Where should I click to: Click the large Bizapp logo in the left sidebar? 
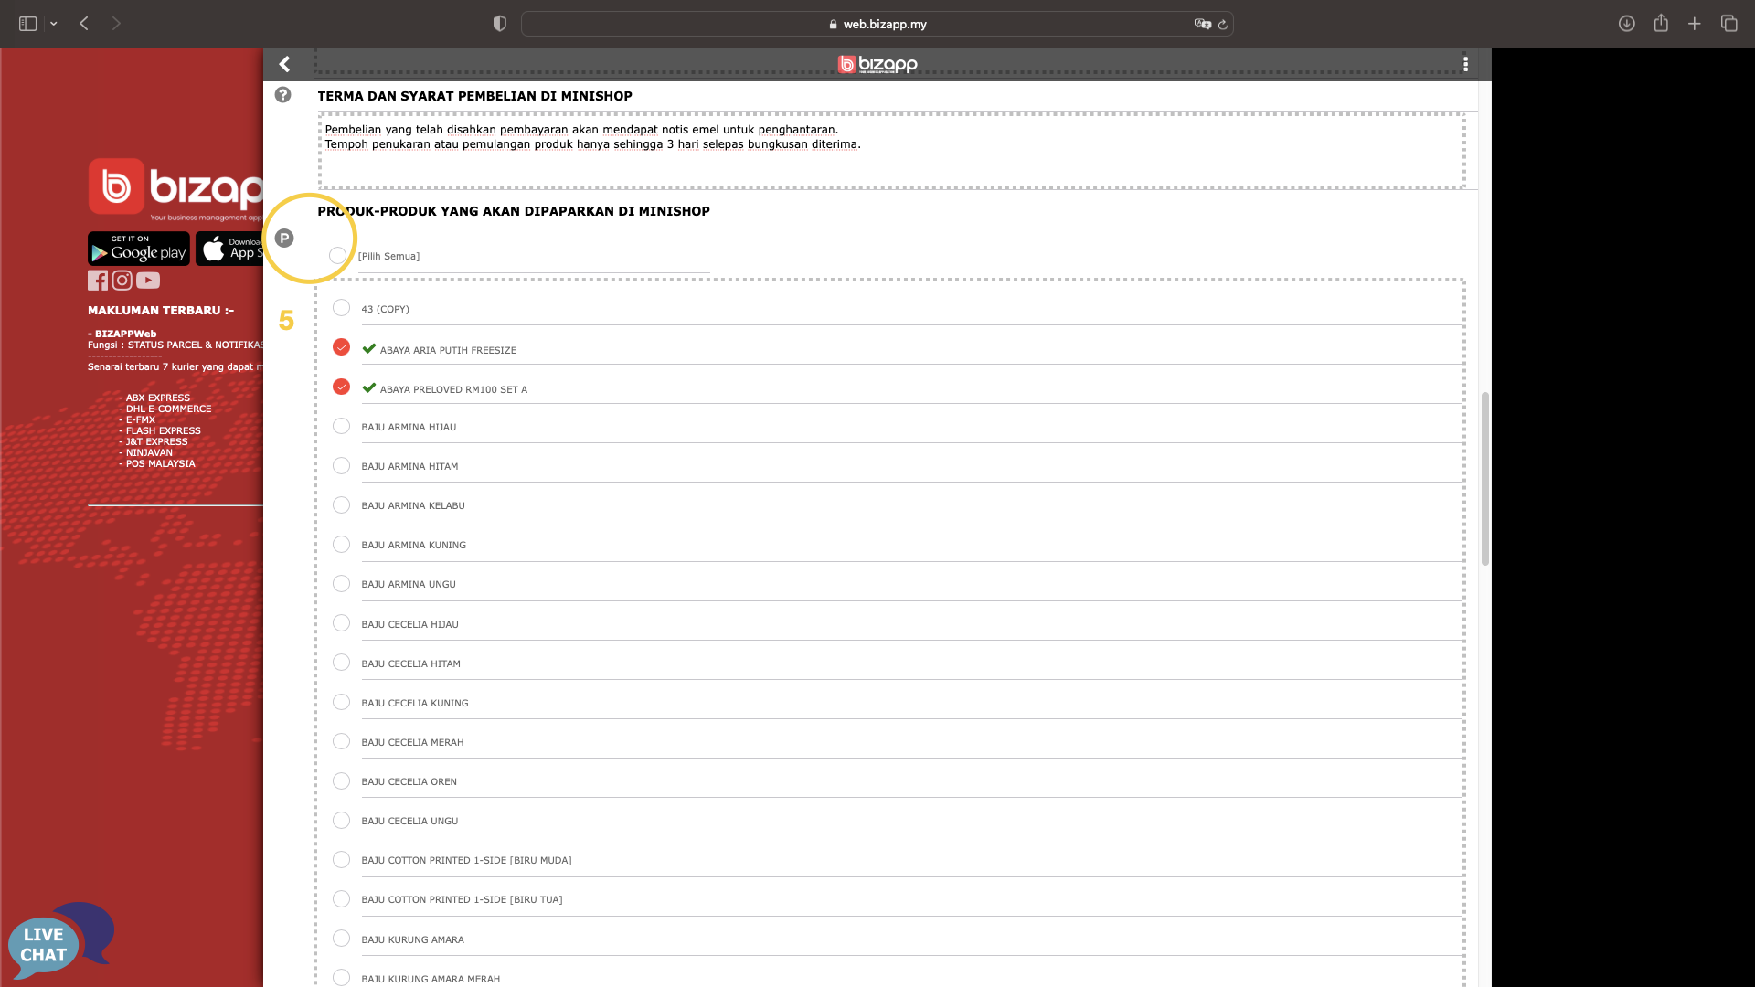175,189
